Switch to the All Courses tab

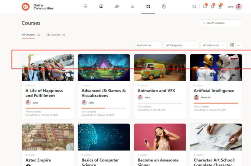[28, 35]
